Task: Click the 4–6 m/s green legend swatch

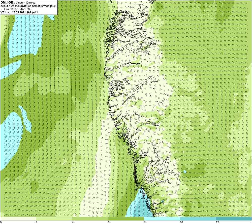Action: click(x=90, y=218)
